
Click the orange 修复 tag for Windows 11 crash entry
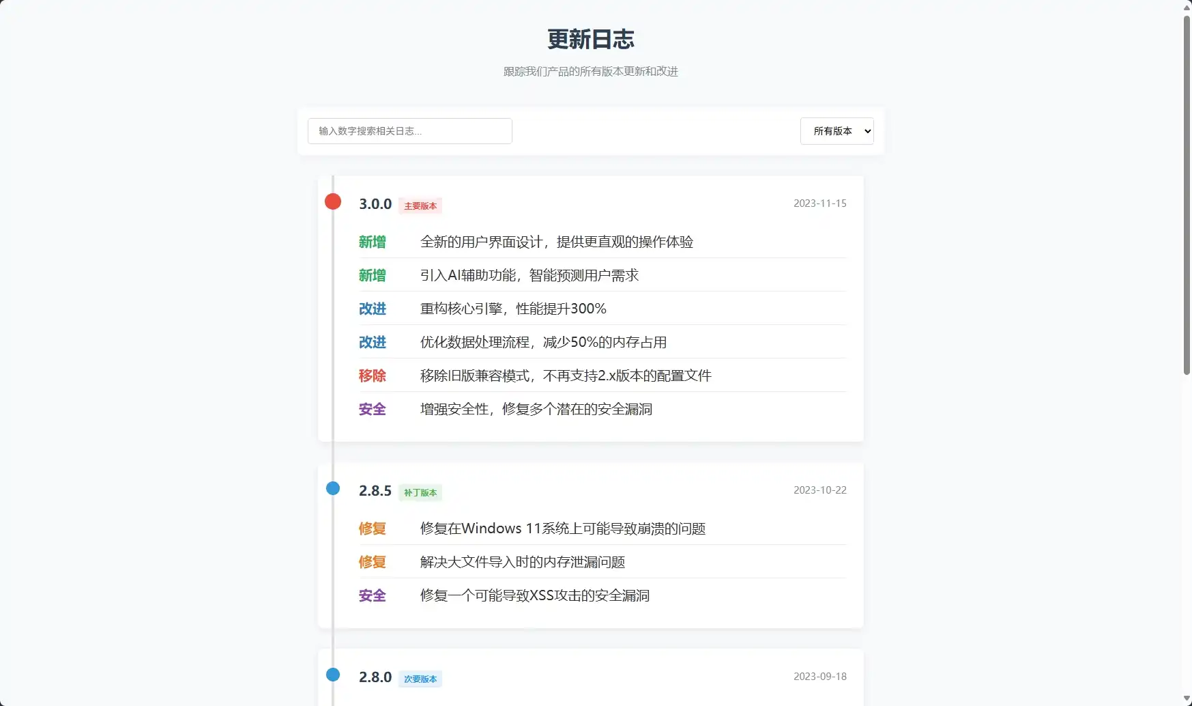[373, 528]
